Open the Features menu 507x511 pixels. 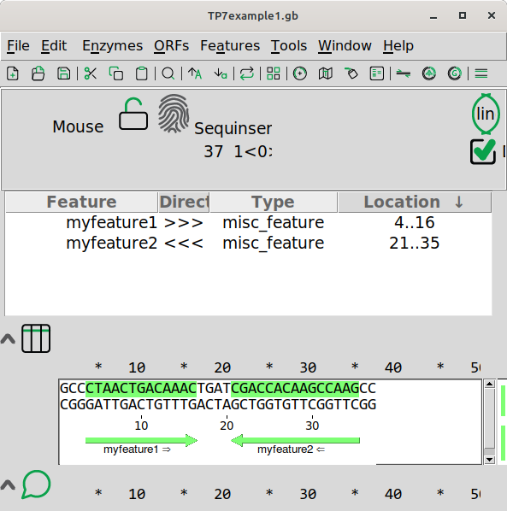tap(230, 45)
